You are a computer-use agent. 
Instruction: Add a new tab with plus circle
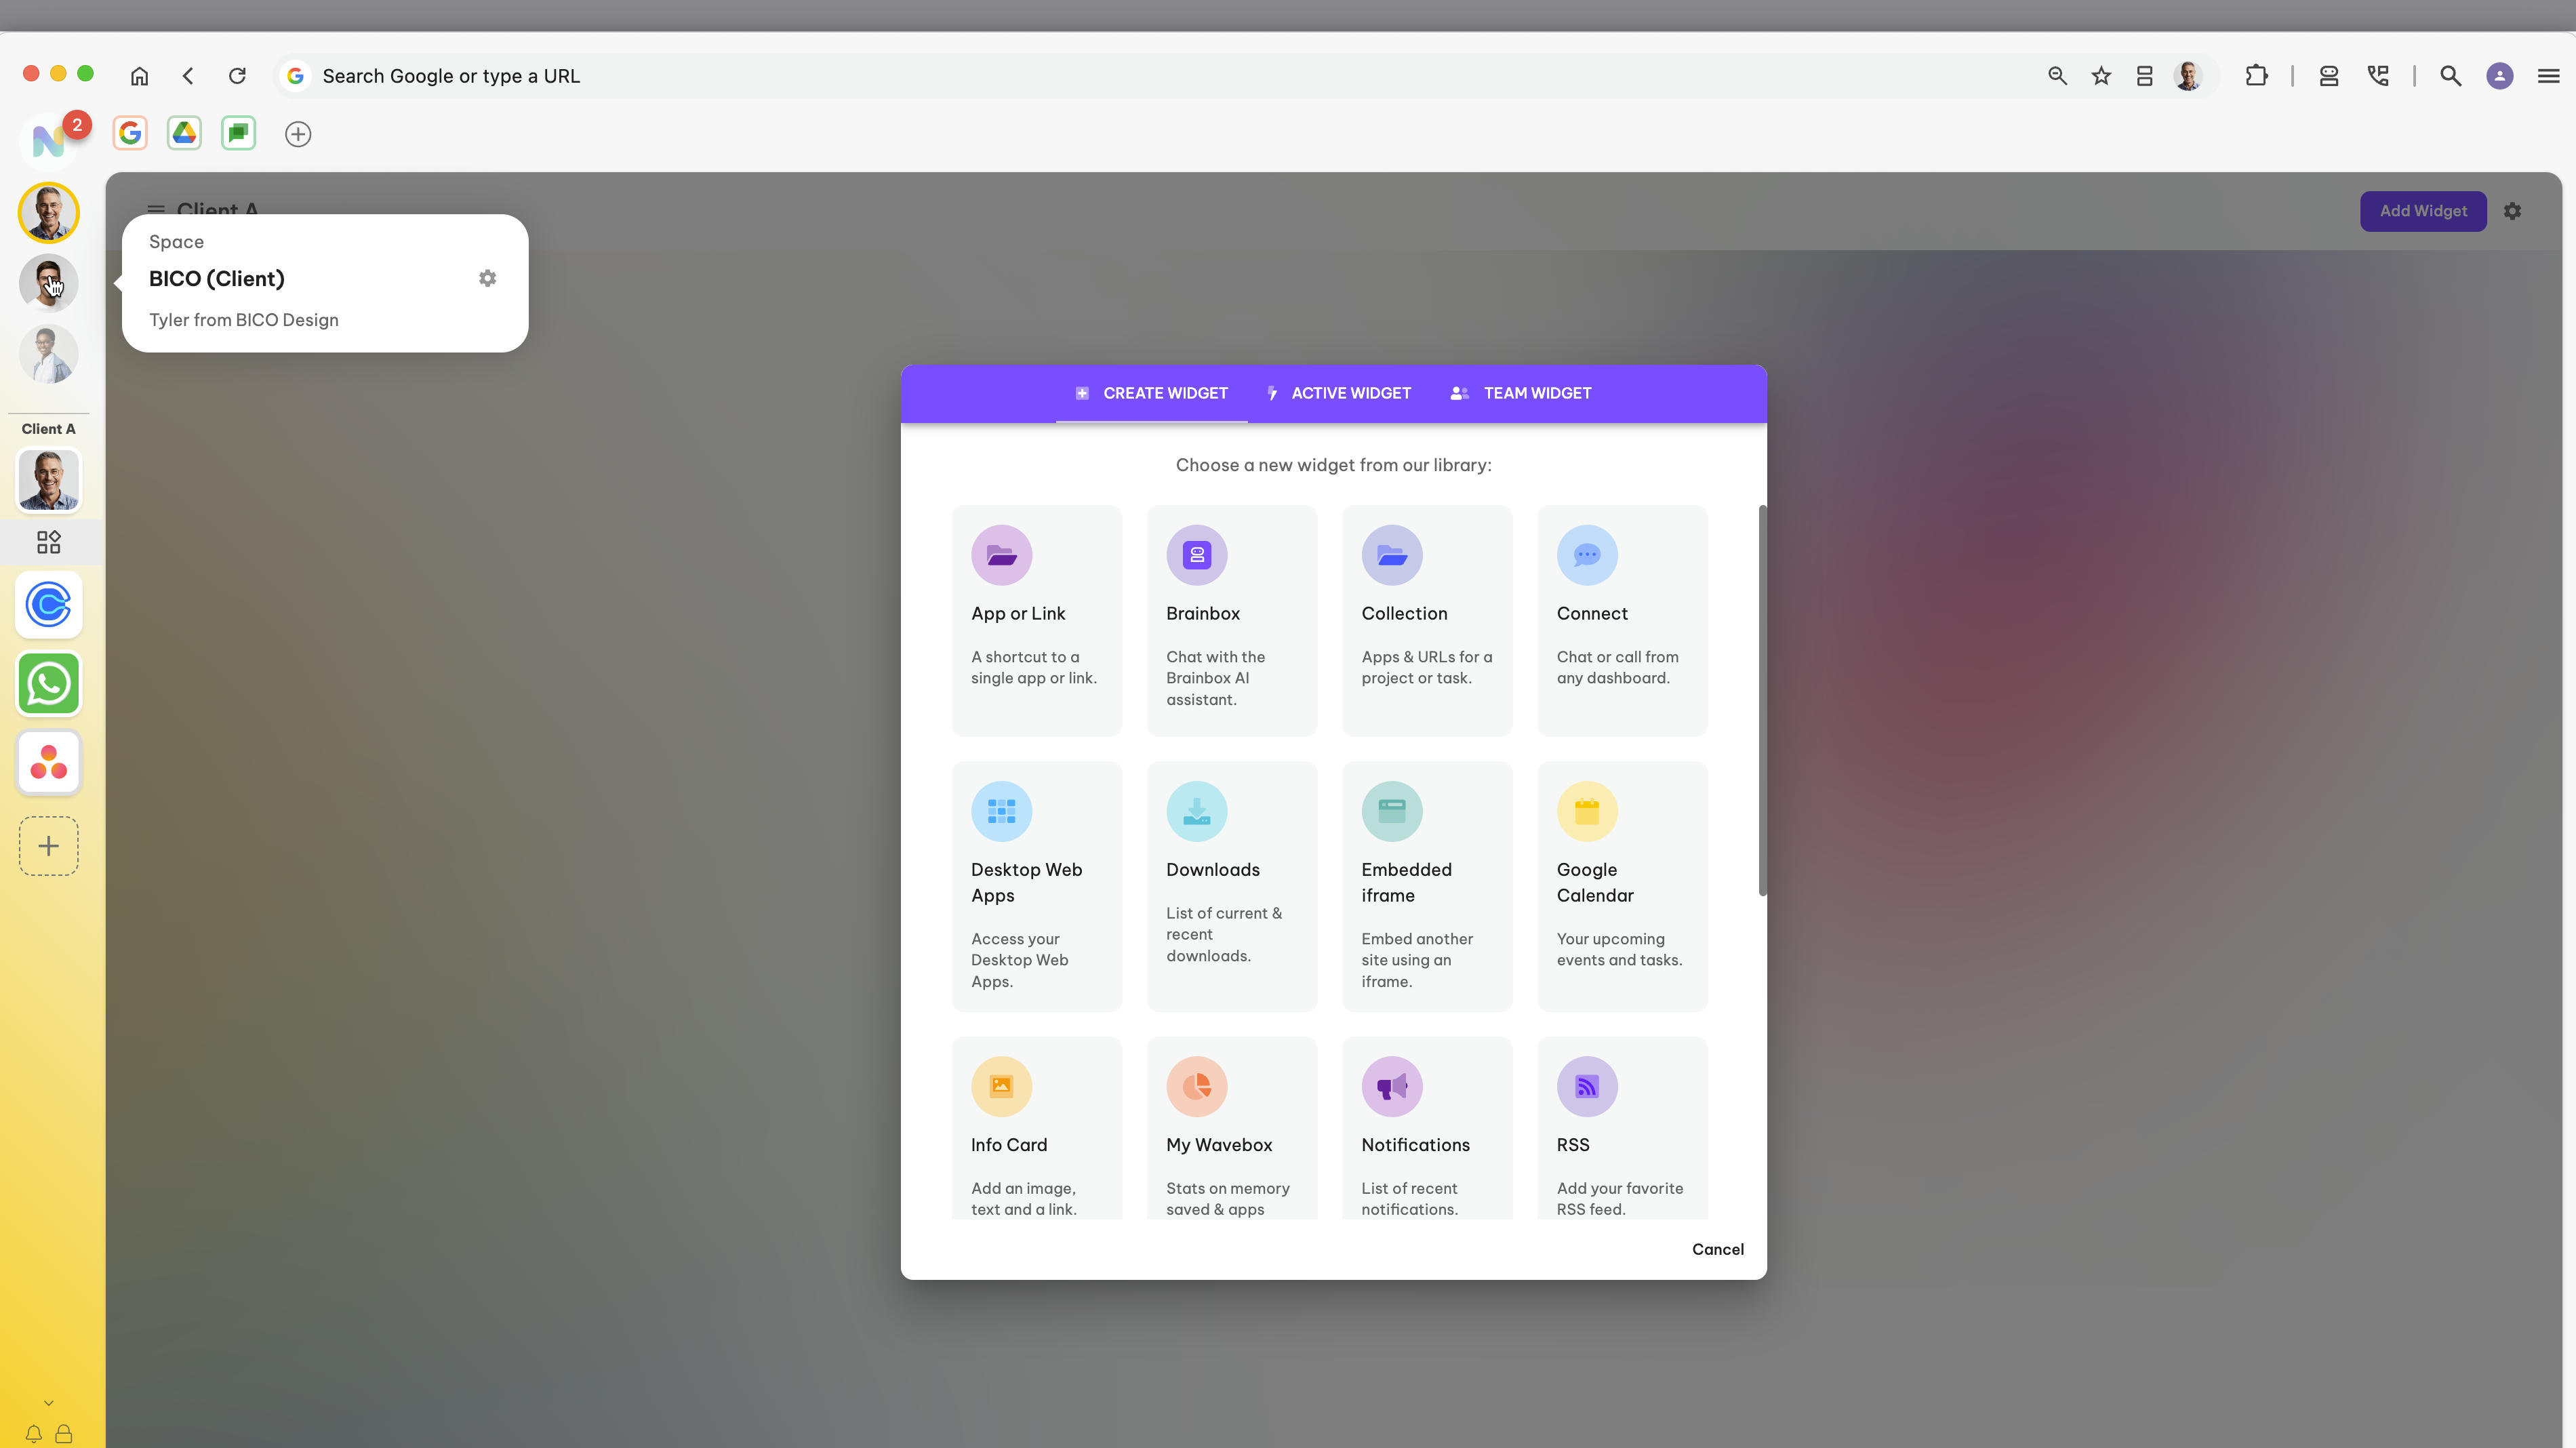tap(298, 134)
